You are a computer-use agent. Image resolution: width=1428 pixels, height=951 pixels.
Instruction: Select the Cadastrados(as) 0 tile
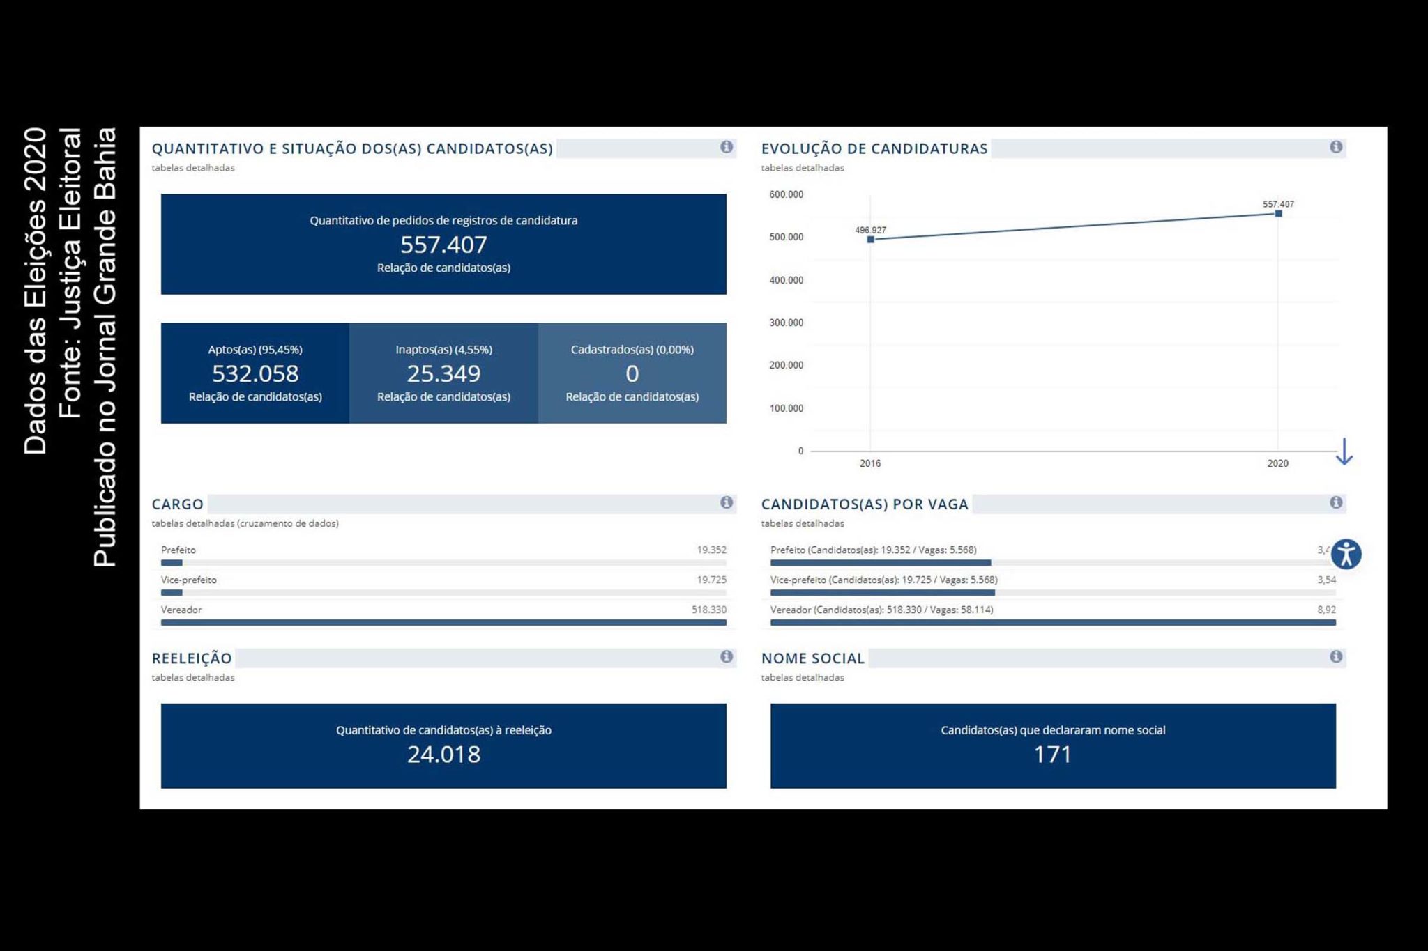tap(632, 373)
